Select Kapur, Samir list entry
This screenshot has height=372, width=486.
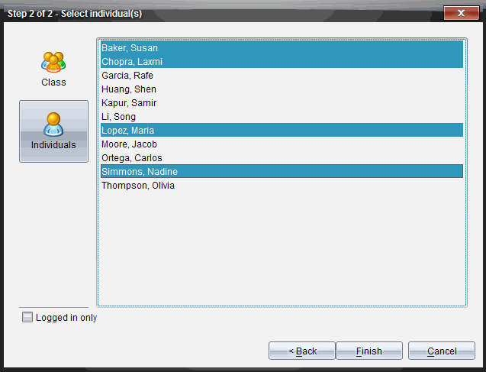tap(129, 103)
